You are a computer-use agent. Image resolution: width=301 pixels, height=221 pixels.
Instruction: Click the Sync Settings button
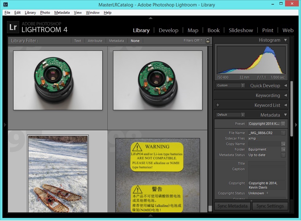click(x=270, y=206)
